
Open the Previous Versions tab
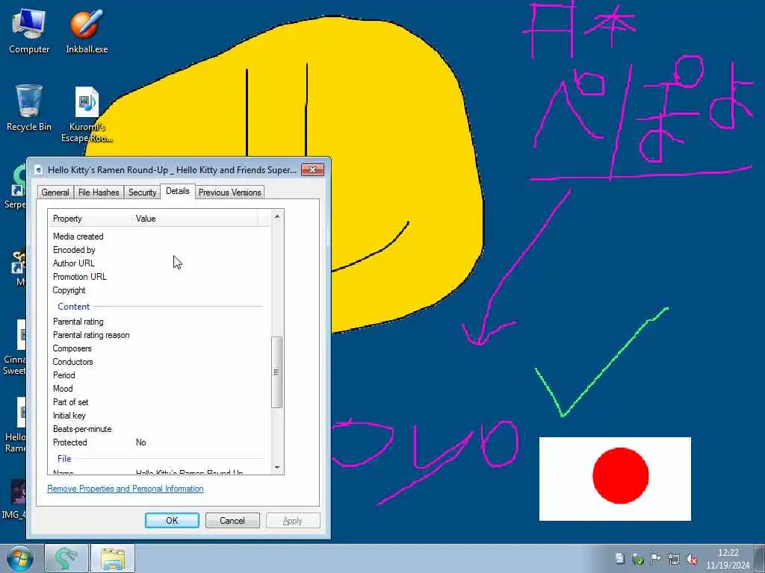(230, 192)
